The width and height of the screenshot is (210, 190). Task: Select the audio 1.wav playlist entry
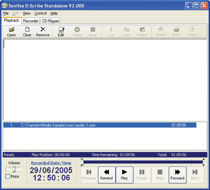100,125
